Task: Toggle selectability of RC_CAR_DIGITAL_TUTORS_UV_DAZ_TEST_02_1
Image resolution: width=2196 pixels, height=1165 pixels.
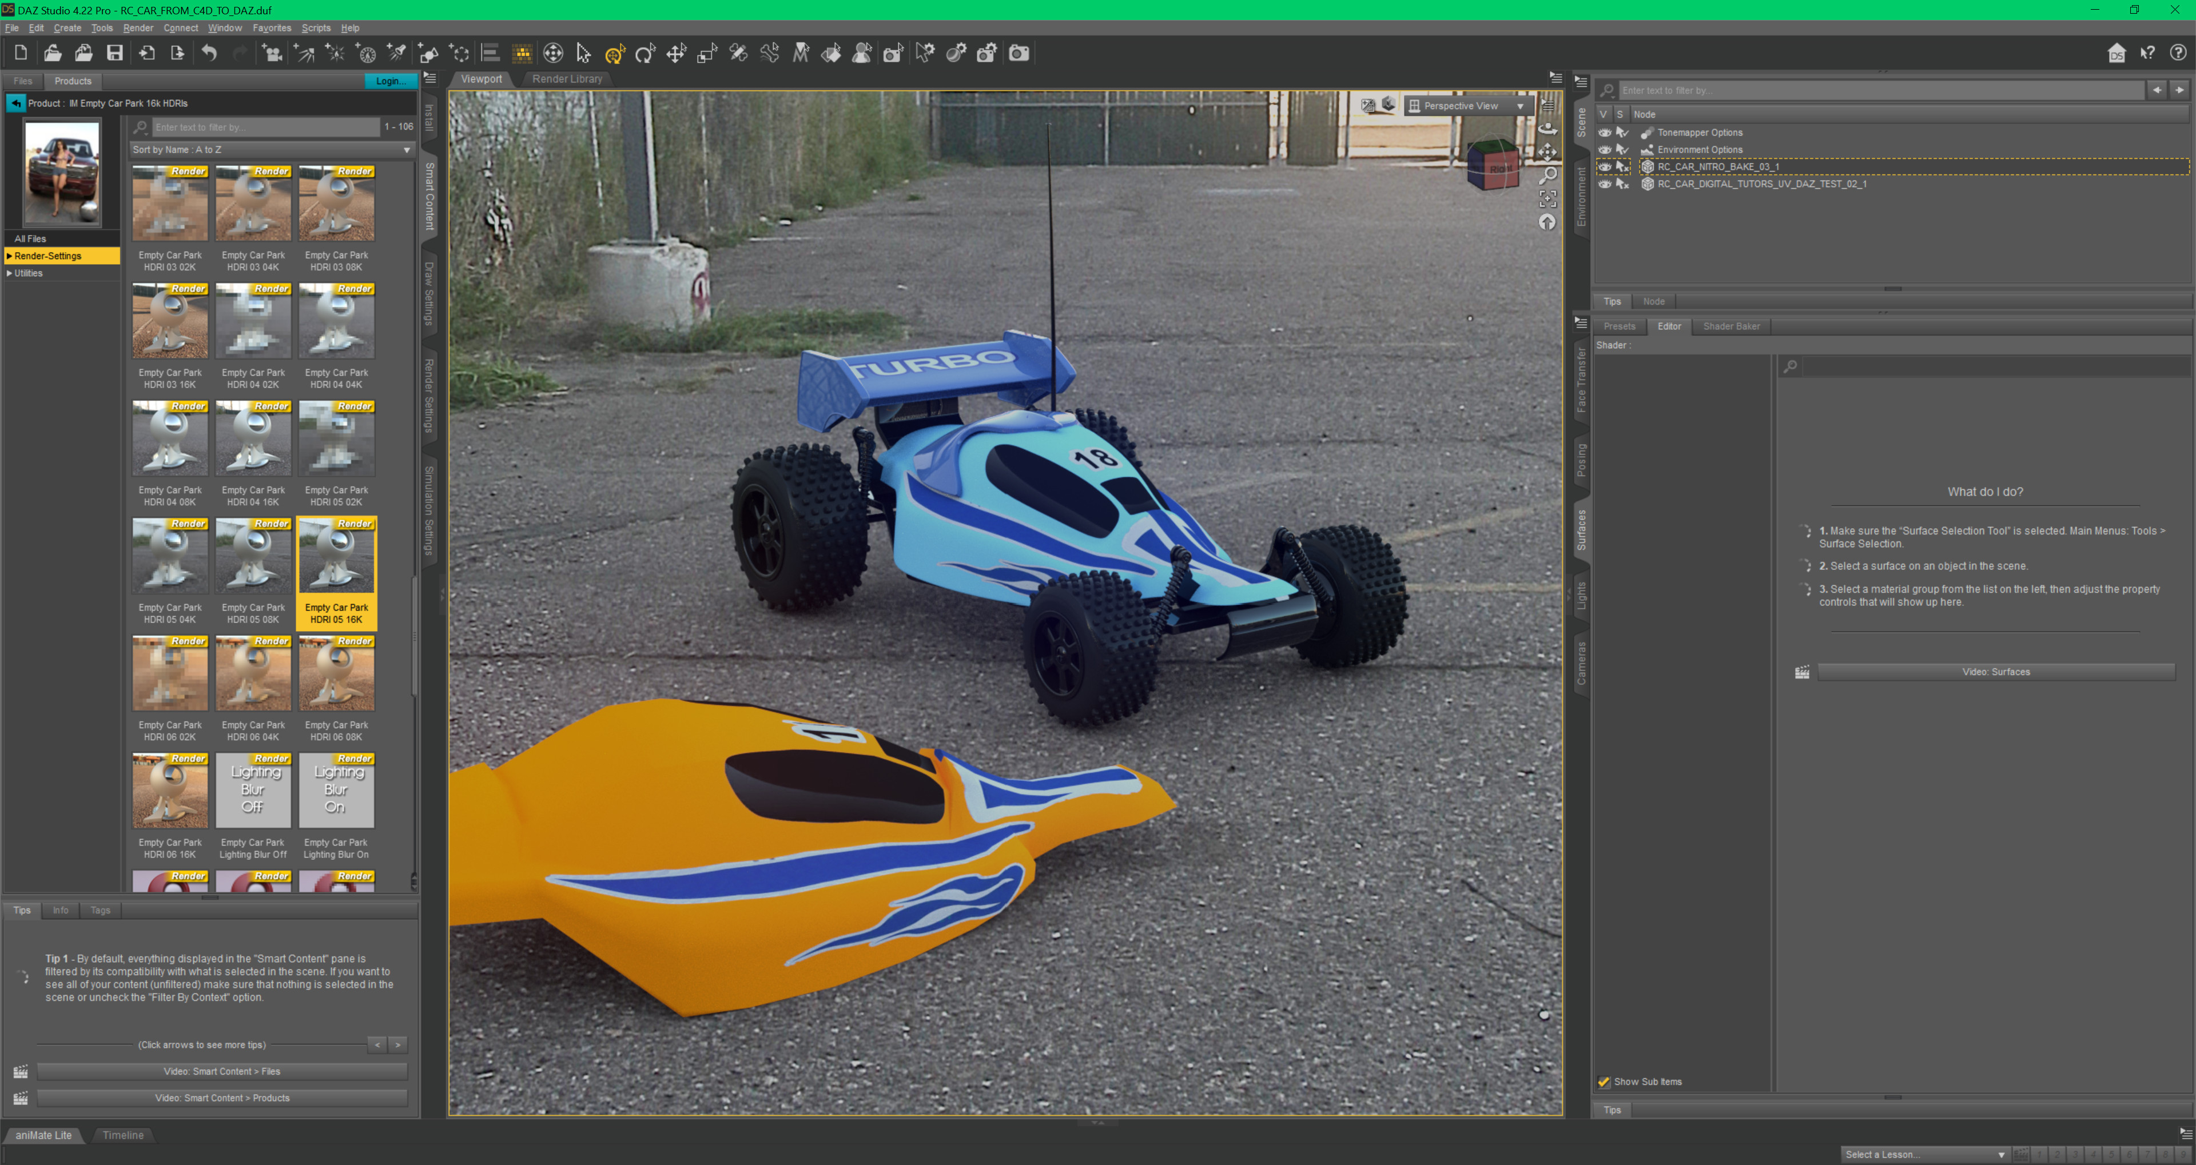Action: tap(1622, 183)
